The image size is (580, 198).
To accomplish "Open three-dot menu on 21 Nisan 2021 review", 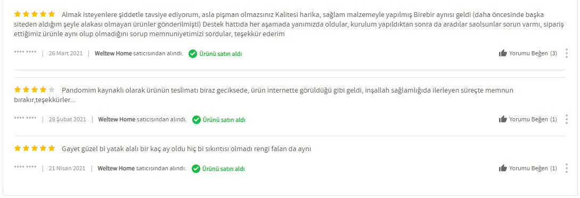I will 566,168.
